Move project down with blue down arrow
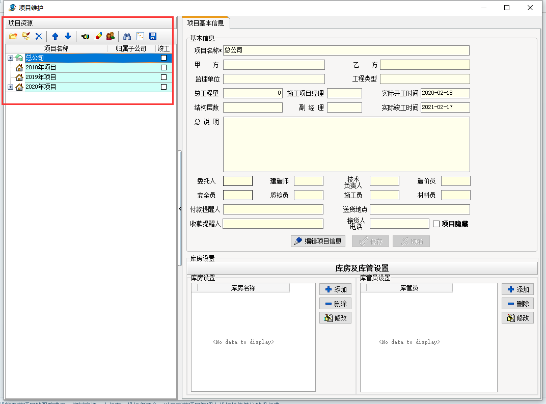This screenshot has width=546, height=404. [68, 36]
